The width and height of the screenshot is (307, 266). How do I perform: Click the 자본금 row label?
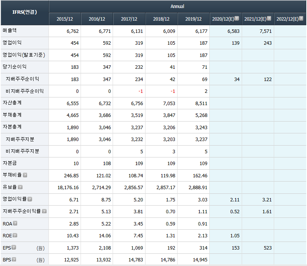[x=10, y=163]
